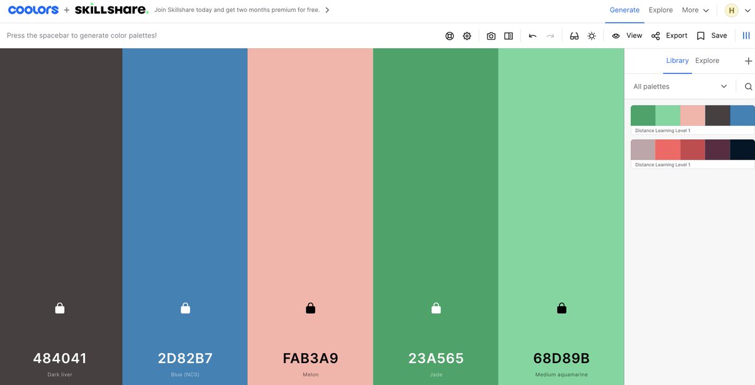The height and width of the screenshot is (385, 755).
Task: Click the Export button
Action: point(669,36)
